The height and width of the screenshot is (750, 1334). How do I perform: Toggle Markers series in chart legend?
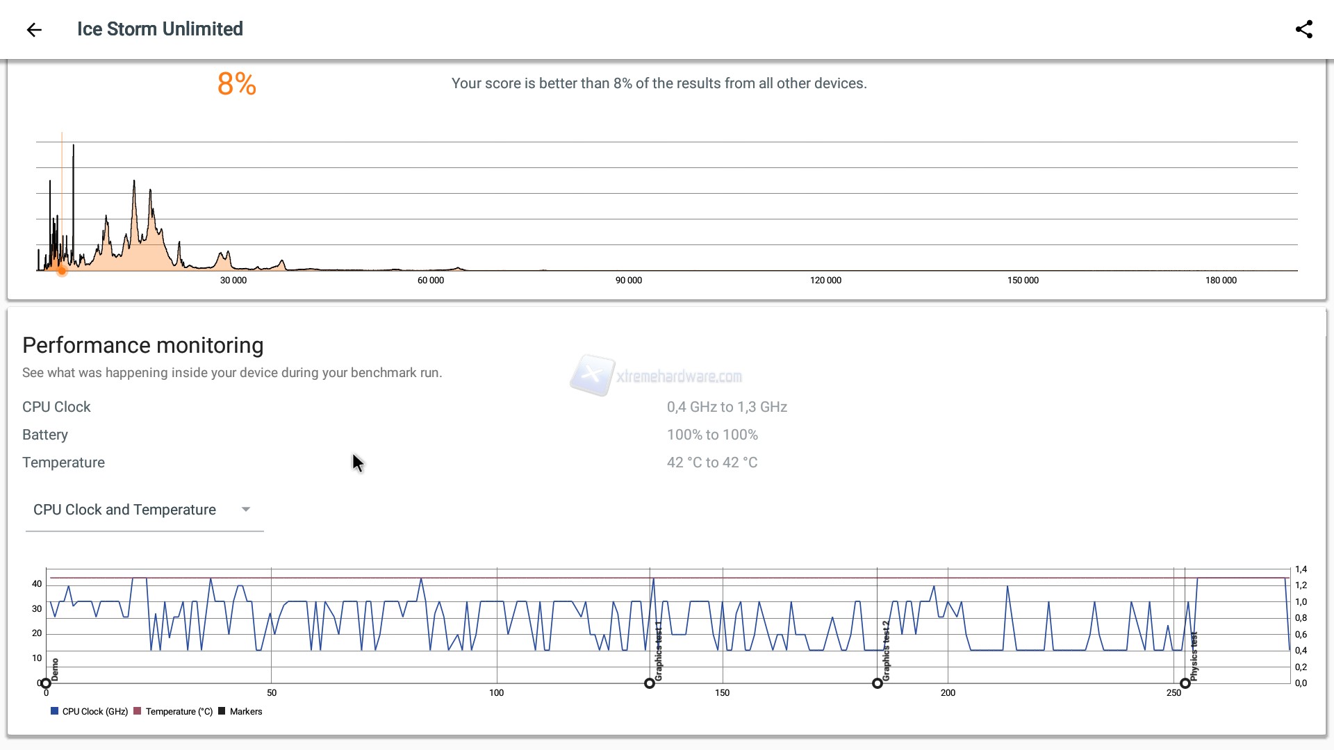pyautogui.click(x=245, y=711)
